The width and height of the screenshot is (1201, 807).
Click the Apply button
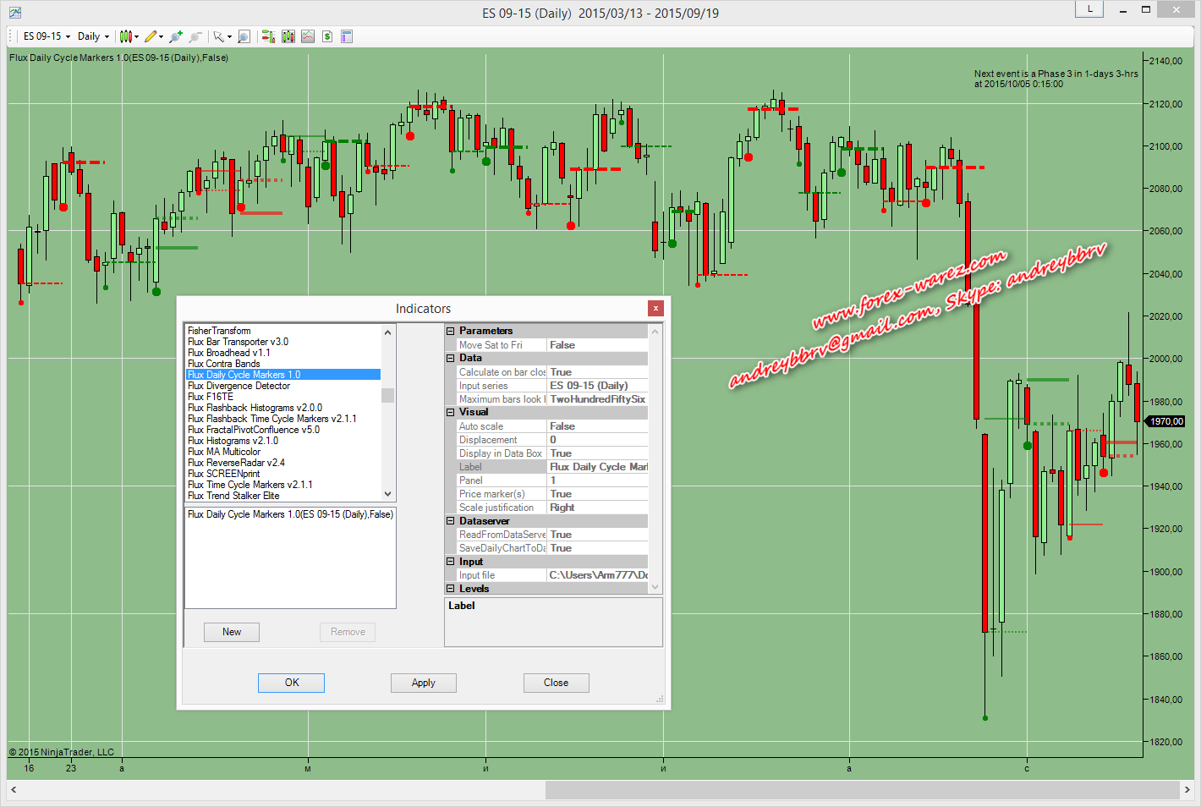(x=423, y=683)
